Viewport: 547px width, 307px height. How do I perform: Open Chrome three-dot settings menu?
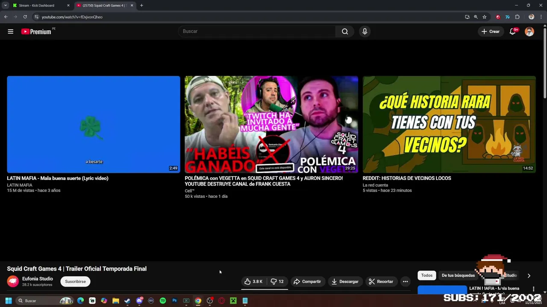coord(541,17)
